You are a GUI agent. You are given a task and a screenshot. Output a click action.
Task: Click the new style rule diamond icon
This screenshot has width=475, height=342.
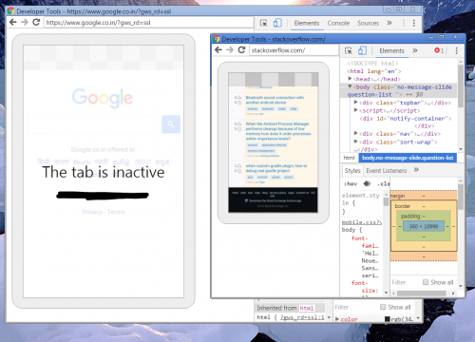click(x=367, y=183)
